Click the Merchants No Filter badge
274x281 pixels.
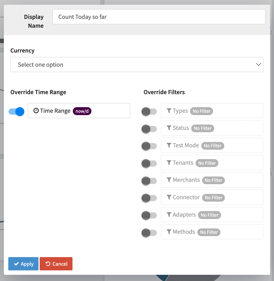(213, 180)
